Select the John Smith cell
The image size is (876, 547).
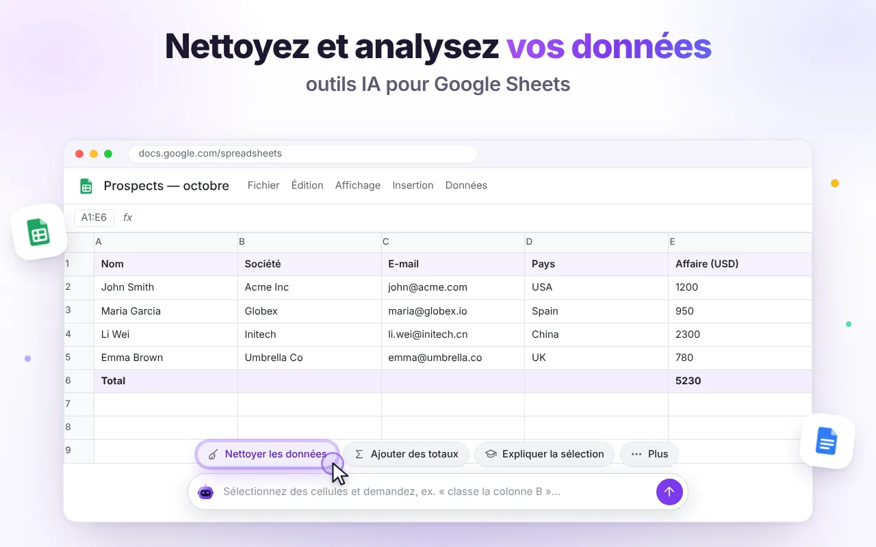click(x=166, y=287)
